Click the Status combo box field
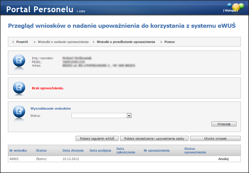The width and height of the screenshot is (249, 173). (99, 116)
